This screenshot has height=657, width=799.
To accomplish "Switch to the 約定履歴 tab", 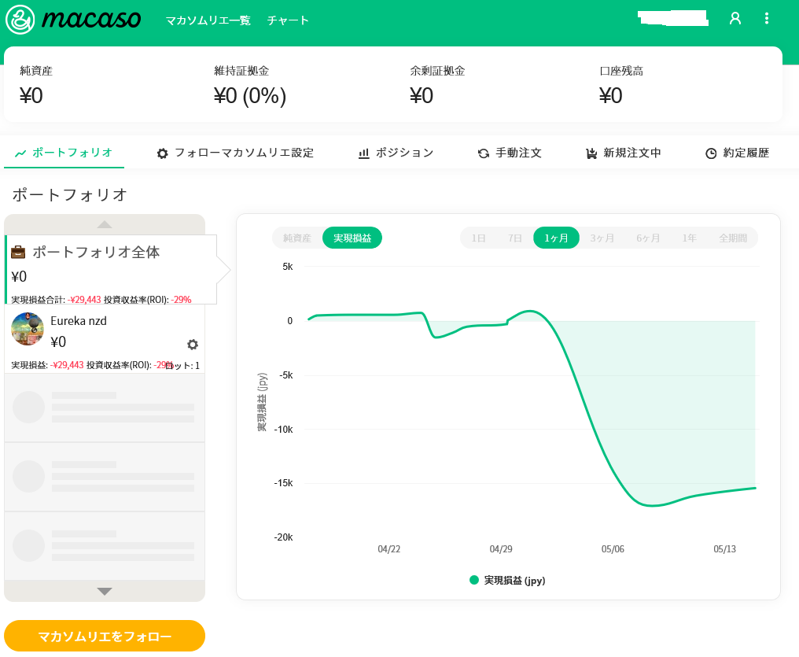I will 737,153.
